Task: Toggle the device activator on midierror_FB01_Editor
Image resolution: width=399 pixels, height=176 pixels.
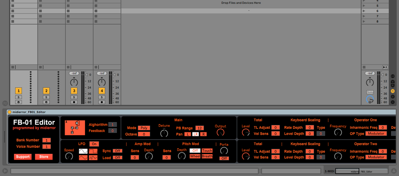Action: click(x=10, y=112)
